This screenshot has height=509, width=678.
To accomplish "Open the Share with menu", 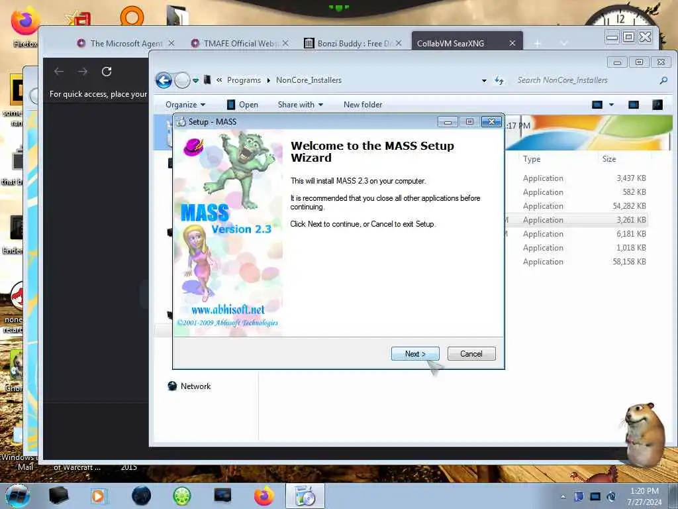I will point(301,104).
